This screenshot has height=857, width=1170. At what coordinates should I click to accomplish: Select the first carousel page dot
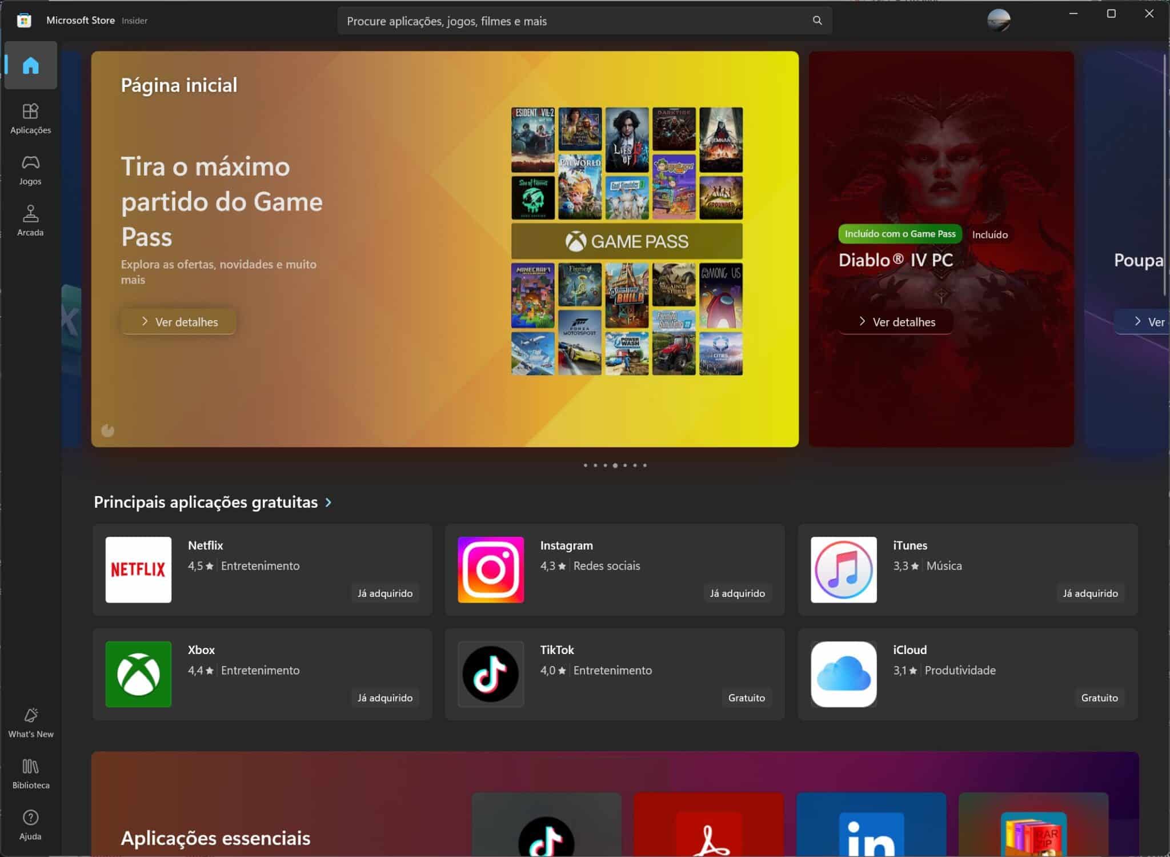click(x=585, y=465)
